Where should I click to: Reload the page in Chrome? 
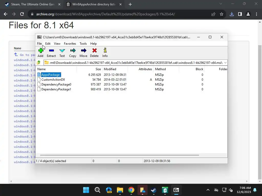(22, 14)
